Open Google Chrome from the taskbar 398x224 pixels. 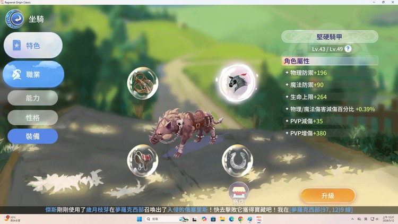[240, 219]
